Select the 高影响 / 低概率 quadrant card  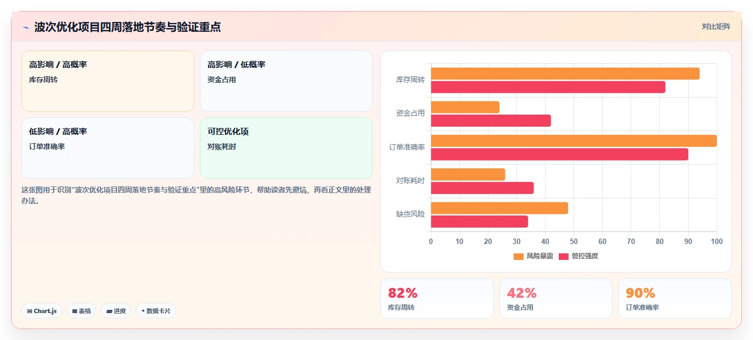(286, 81)
